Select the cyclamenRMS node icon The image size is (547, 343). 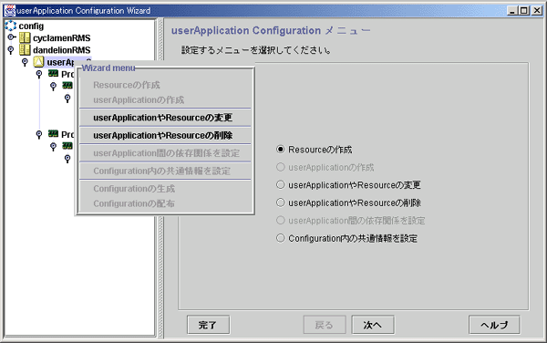[25, 37]
